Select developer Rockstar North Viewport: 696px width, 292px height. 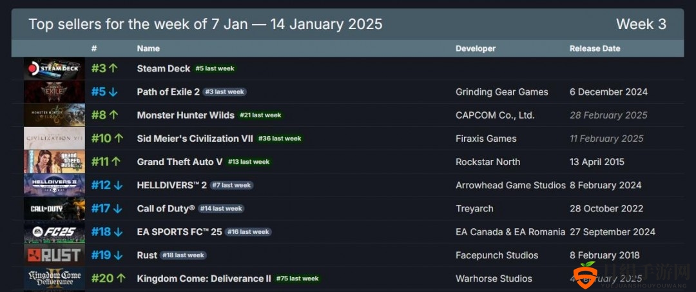(x=488, y=162)
